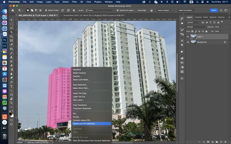Open Photoshop from the macOS Dock

pyautogui.click(x=5, y=40)
